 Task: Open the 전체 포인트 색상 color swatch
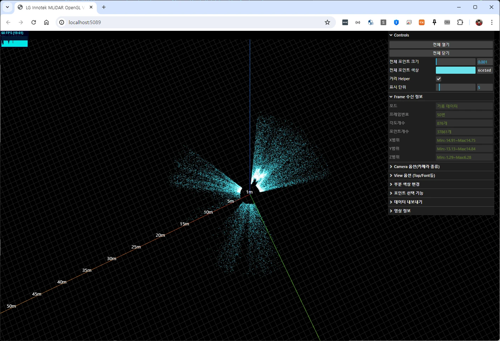[x=456, y=70]
